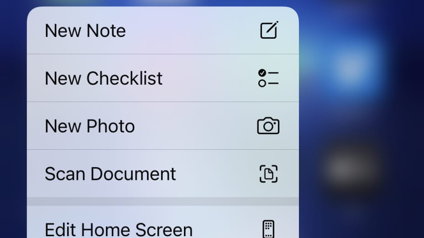Tap blurred wallpaper strip above the menu
This screenshot has width=424, height=238.
click(163, 3)
